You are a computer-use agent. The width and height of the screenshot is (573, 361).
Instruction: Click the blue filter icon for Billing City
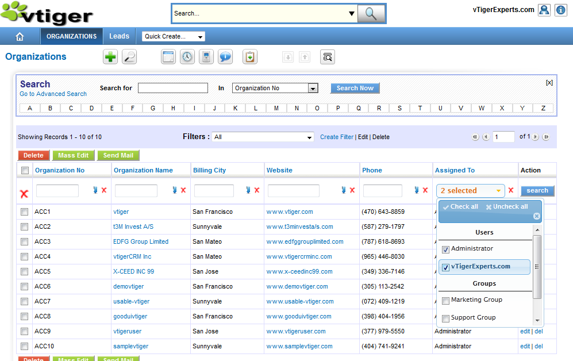248,190
